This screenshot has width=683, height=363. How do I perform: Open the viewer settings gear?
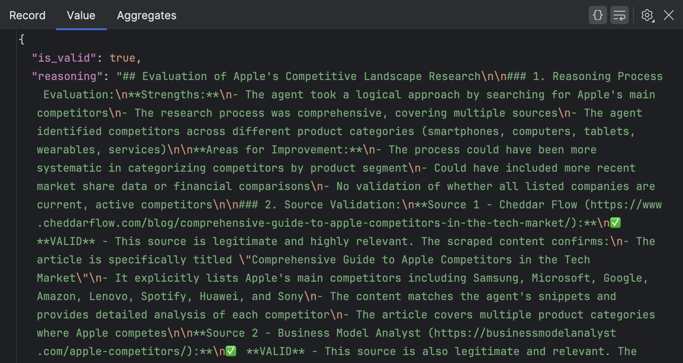647,15
